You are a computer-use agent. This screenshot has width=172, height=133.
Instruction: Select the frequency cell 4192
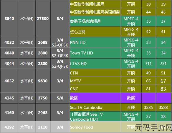[9, 127]
